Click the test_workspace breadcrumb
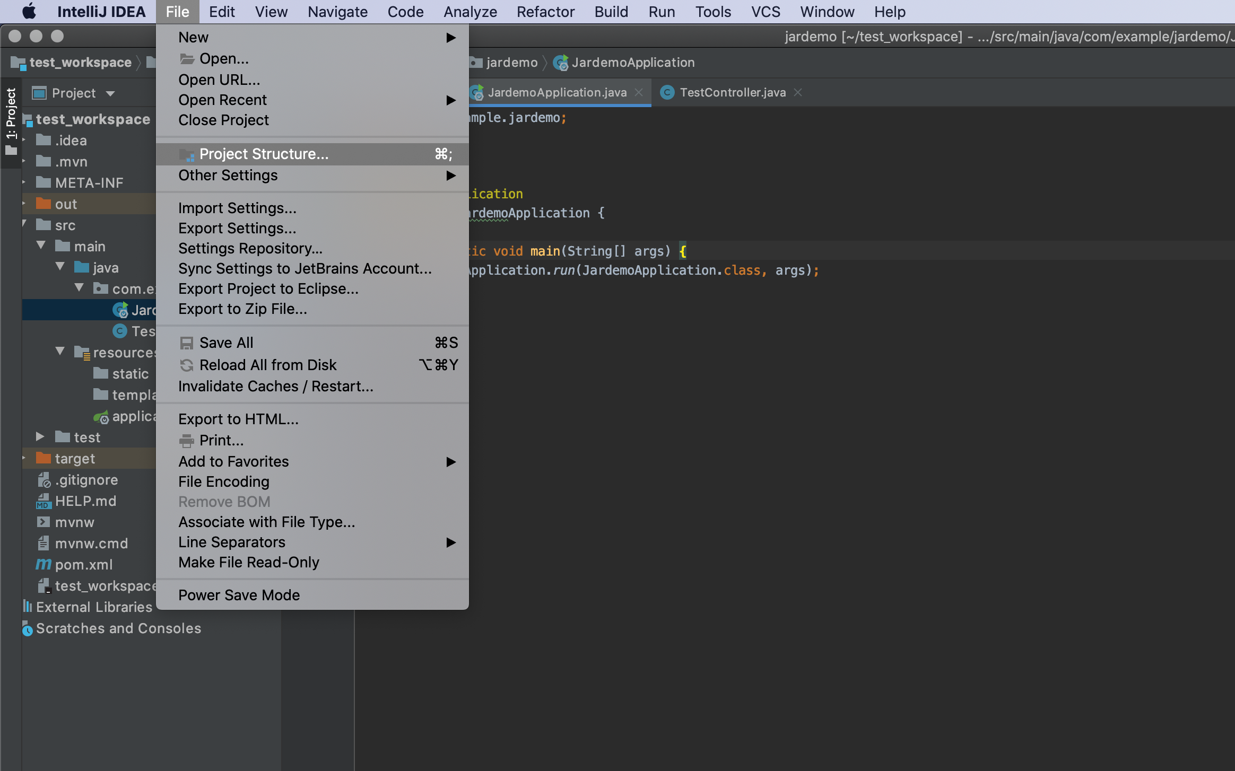1235x771 pixels. (x=80, y=63)
